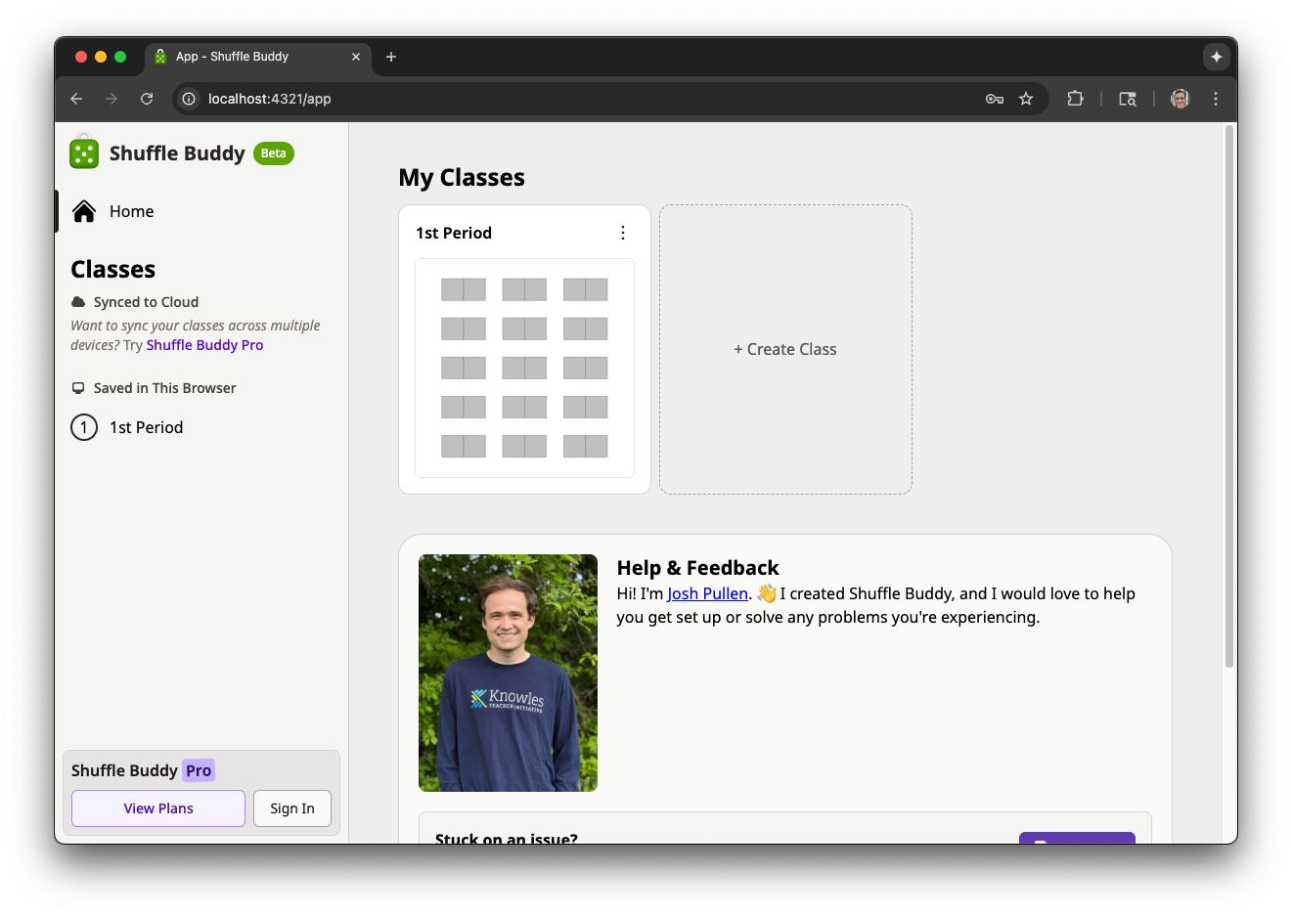Click the Shuffle Buddy dice logo
Screen dimensions: 1292x916
84,152
